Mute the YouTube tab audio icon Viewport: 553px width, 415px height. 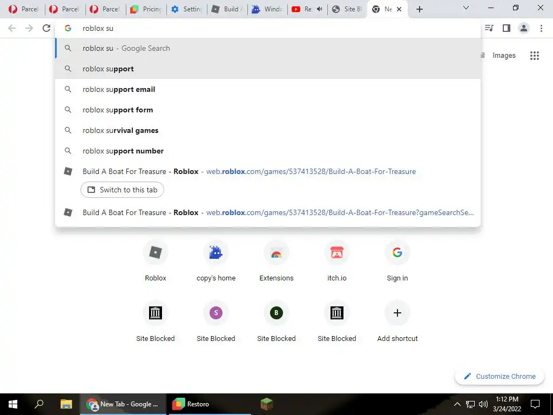click(320, 9)
